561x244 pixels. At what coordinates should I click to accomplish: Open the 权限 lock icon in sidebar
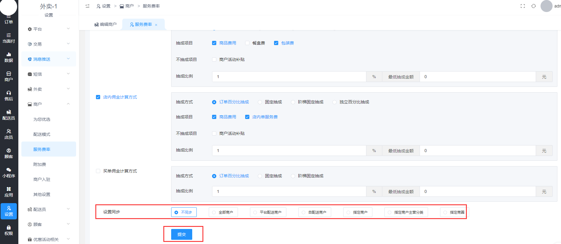(9, 230)
